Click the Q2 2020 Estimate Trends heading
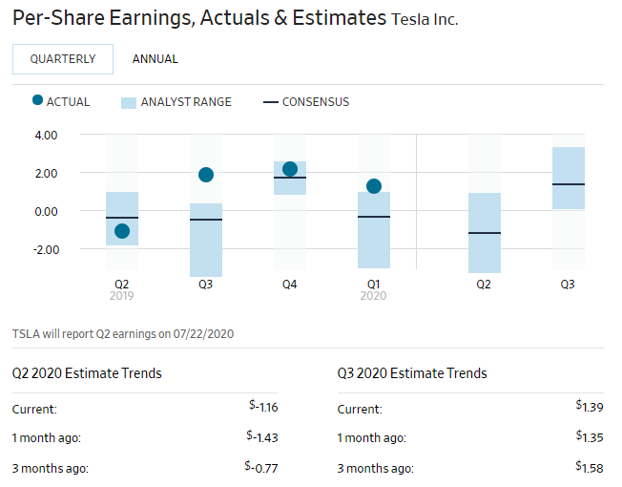Viewport: 622px width, 487px height. [x=87, y=373]
